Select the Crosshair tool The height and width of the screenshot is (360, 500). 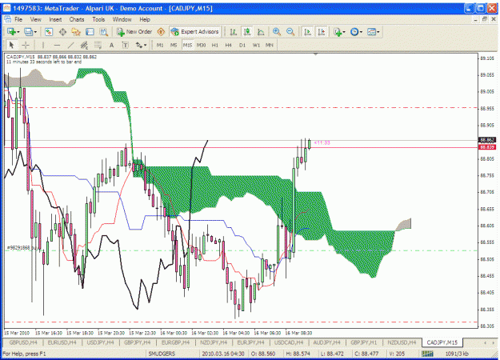tap(26, 46)
